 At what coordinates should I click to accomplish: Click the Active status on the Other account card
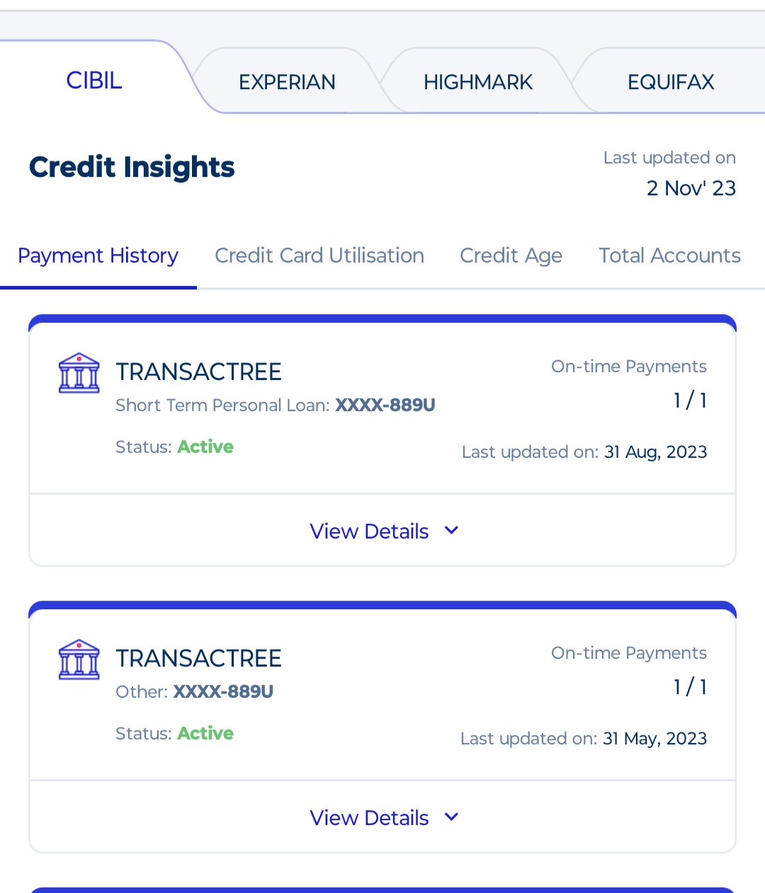205,734
